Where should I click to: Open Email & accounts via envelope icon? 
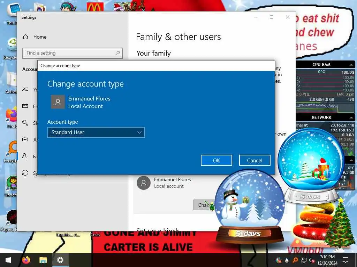(25, 106)
